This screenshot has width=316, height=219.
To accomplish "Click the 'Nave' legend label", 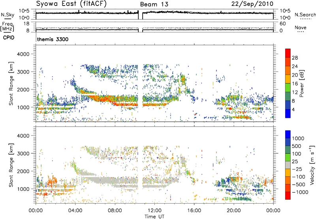I will [301, 27].
